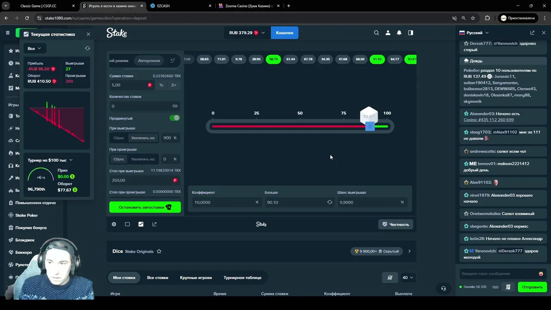The image size is (551, 310).
Task: Bookmark this page with the star icon
Action: (x=473, y=18)
